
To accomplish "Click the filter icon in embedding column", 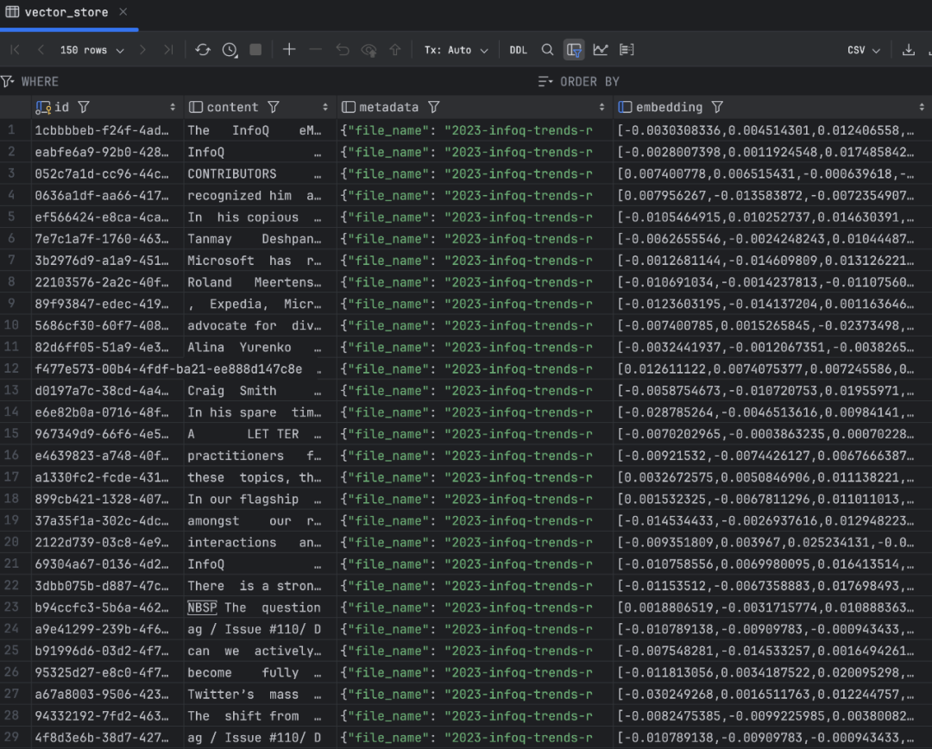I will pyautogui.click(x=717, y=107).
